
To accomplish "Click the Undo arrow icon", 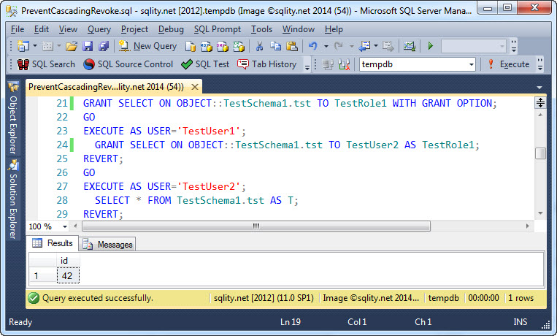I will point(312,46).
